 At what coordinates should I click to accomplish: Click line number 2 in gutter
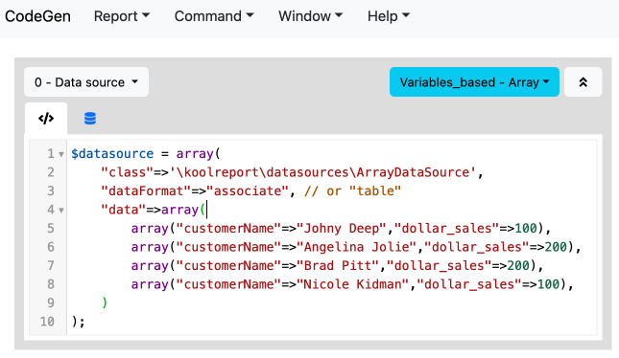[51, 172]
